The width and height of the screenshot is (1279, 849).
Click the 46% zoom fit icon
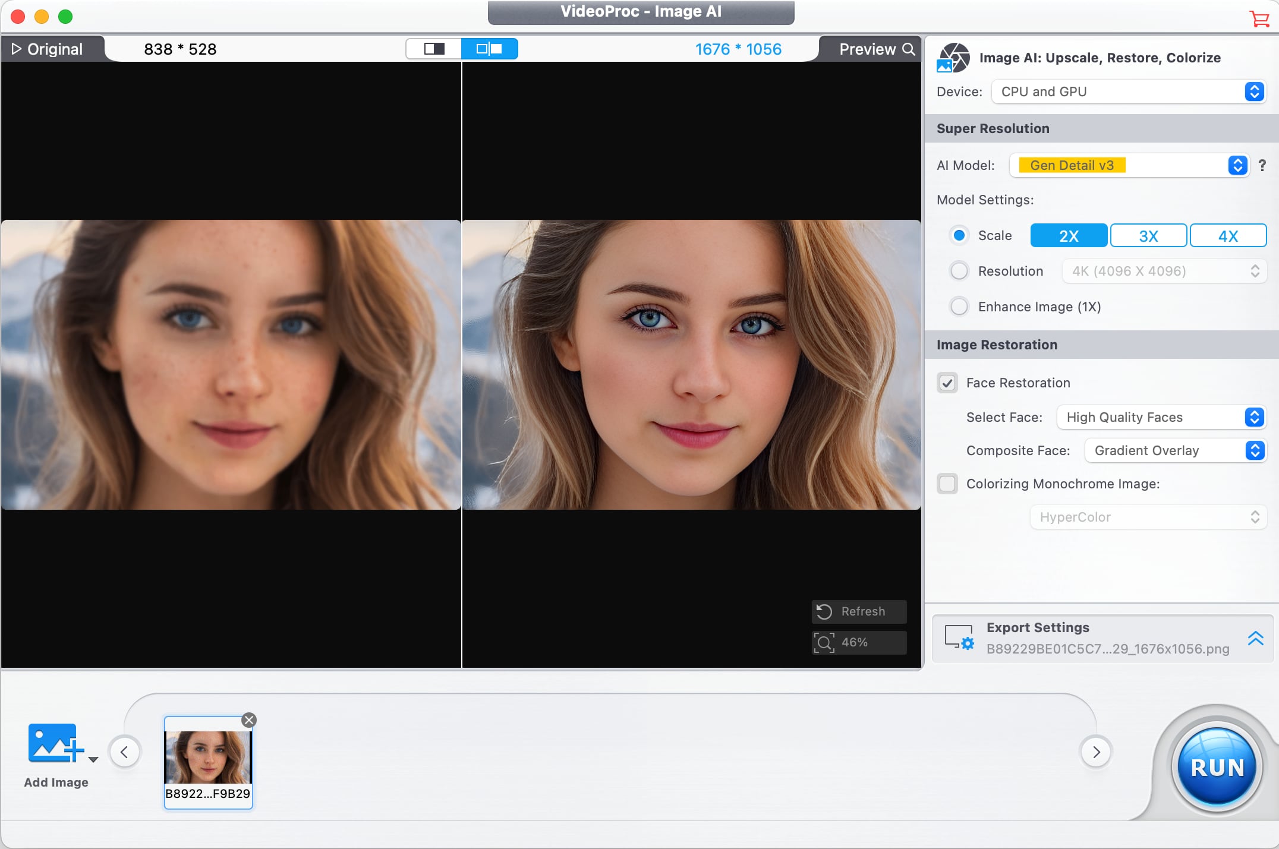[824, 642]
